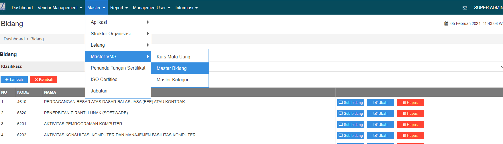
Task: Delete row 4610 with Hapus
Action: (410, 102)
